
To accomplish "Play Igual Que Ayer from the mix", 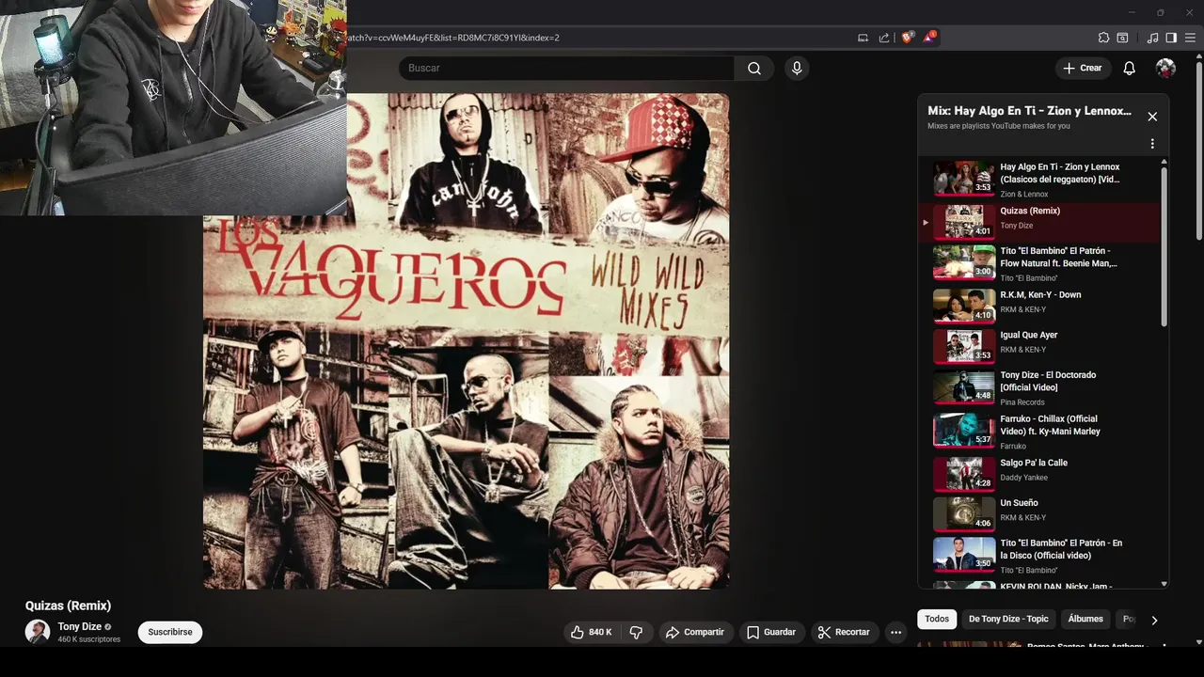I will click(x=1039, y=346).
